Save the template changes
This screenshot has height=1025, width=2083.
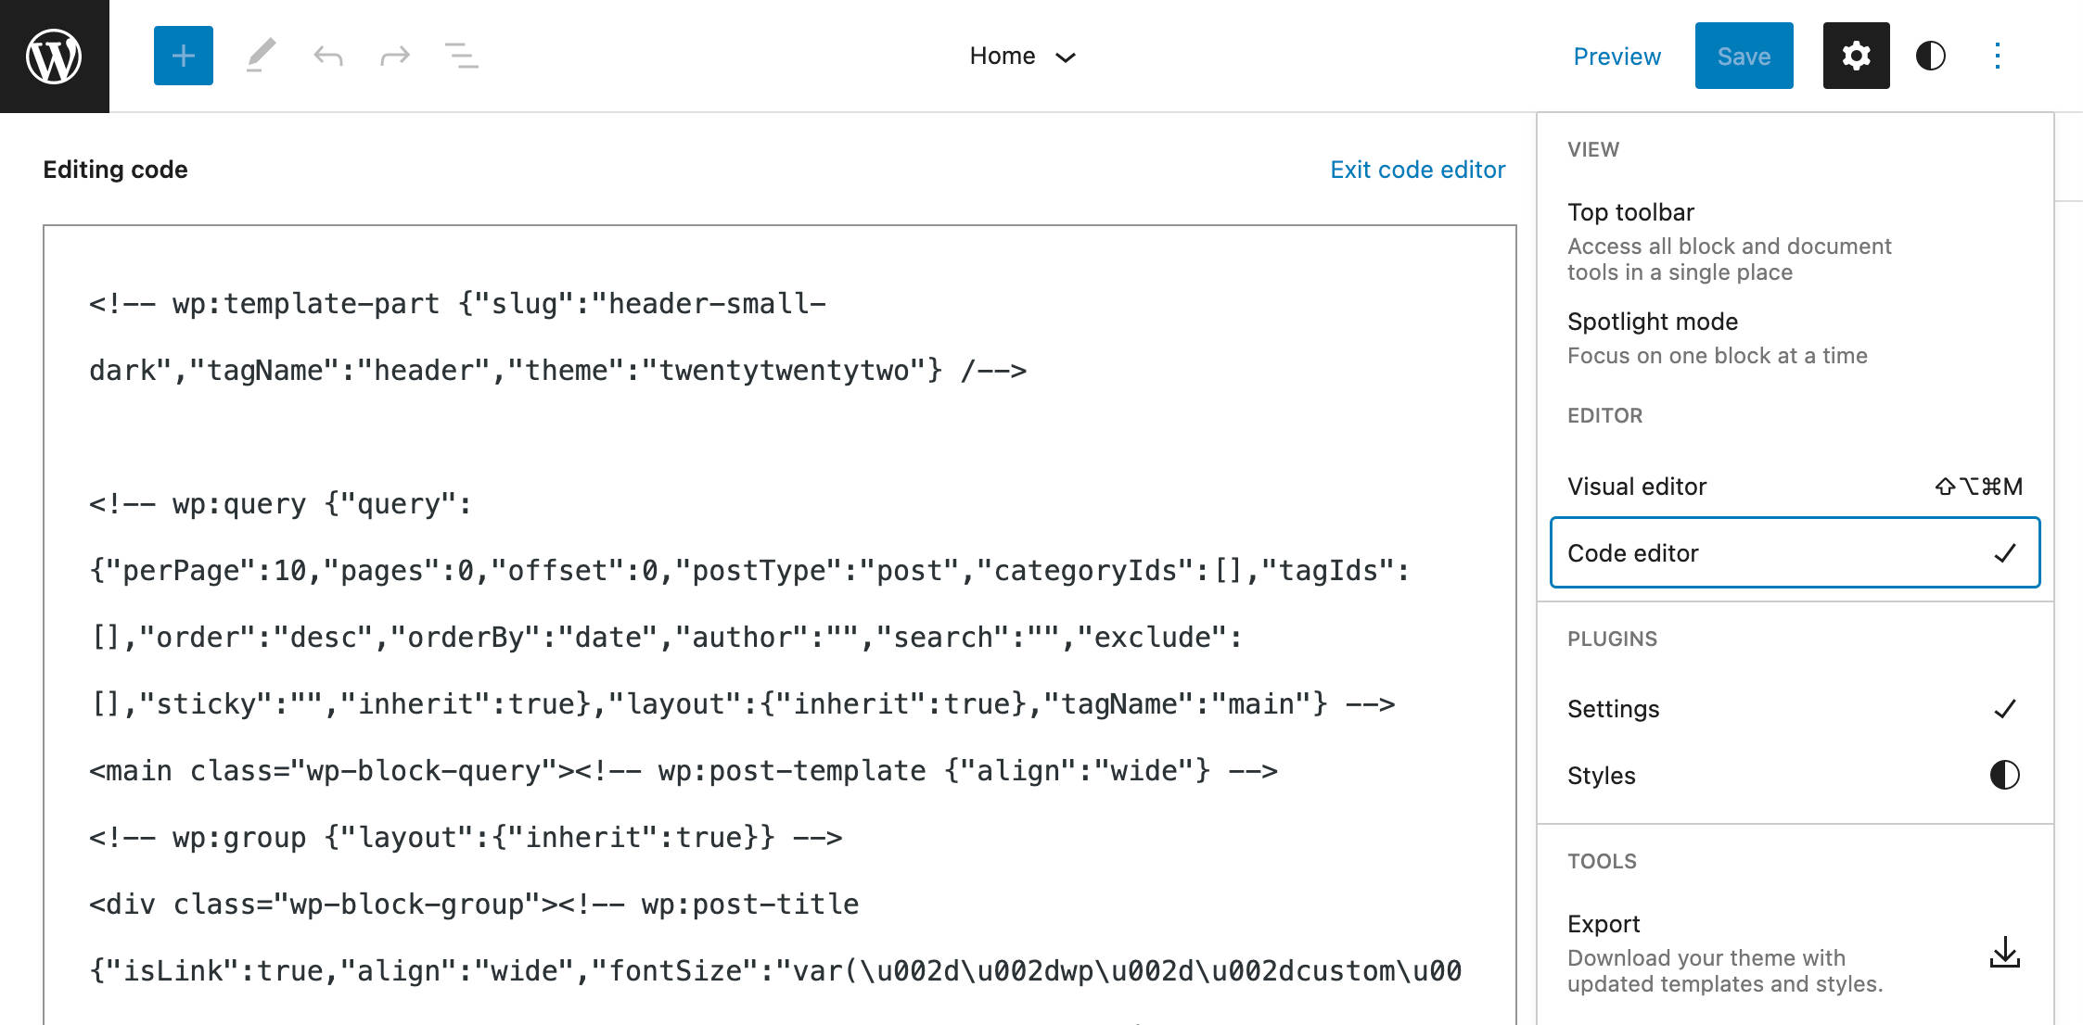point(1744,56)
